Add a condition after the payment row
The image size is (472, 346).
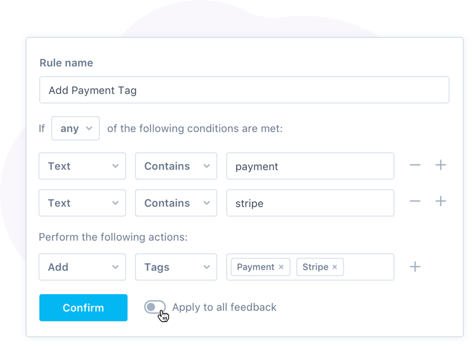441,165
